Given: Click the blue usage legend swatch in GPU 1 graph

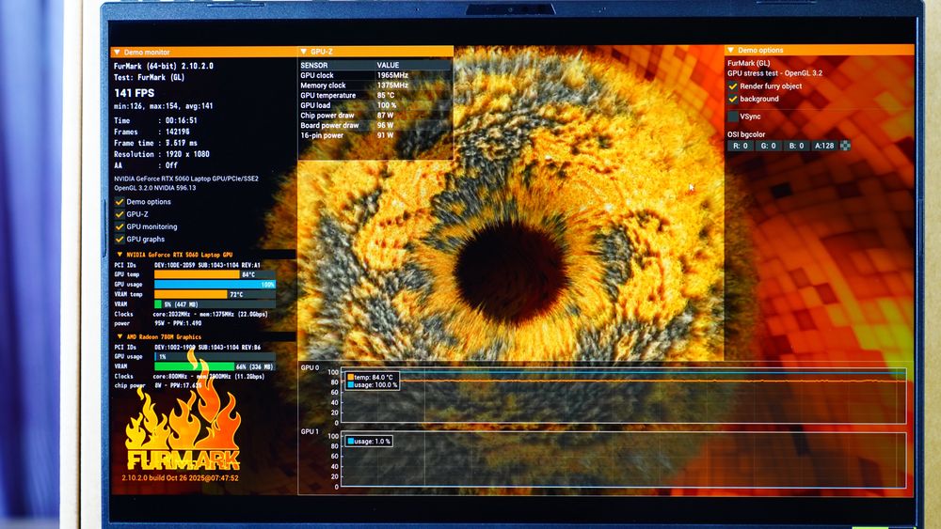Looking at the screenshot, I should pos(350,442).
